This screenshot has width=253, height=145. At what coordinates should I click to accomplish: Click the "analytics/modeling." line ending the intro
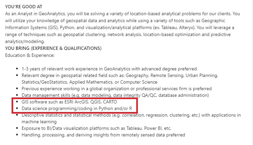point(25,42)
